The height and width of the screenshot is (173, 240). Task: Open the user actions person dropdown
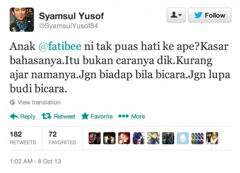(x=176, y=15)
